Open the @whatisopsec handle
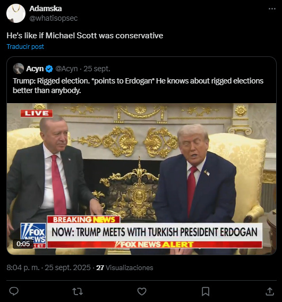This screenshot has width=282, height=302. [x=54, y=18]
